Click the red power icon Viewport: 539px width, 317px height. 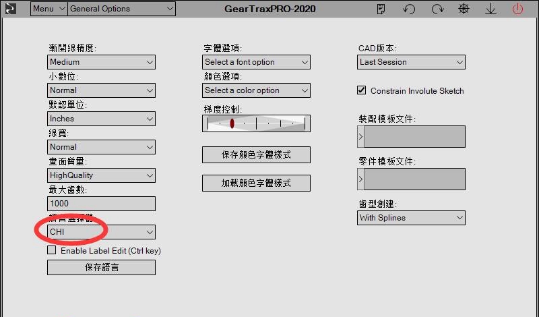pyautogui.click(x=517, y=9)
